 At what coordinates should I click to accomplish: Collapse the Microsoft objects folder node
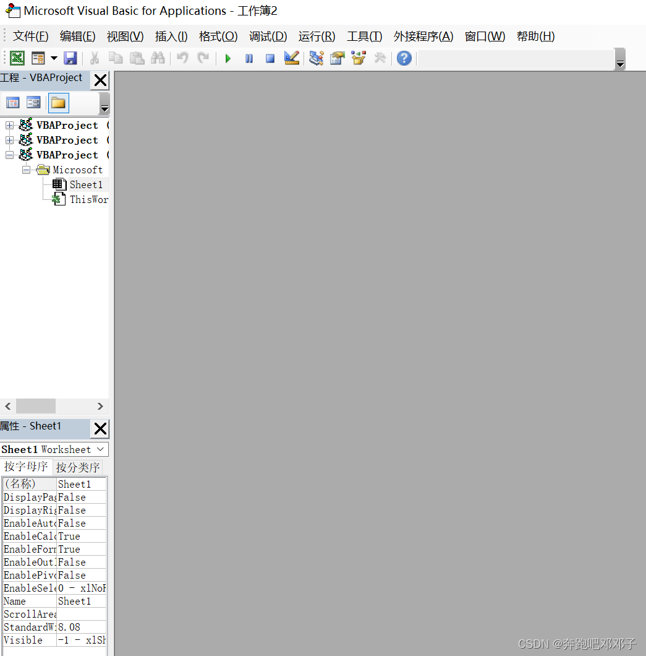(27, 170)
